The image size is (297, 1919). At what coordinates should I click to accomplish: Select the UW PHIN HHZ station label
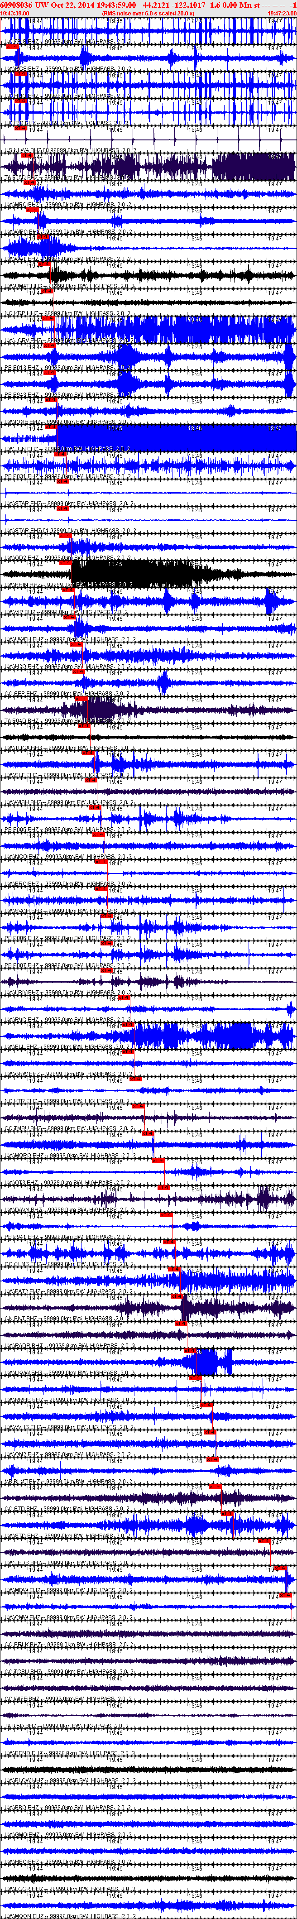coord(68,585)
